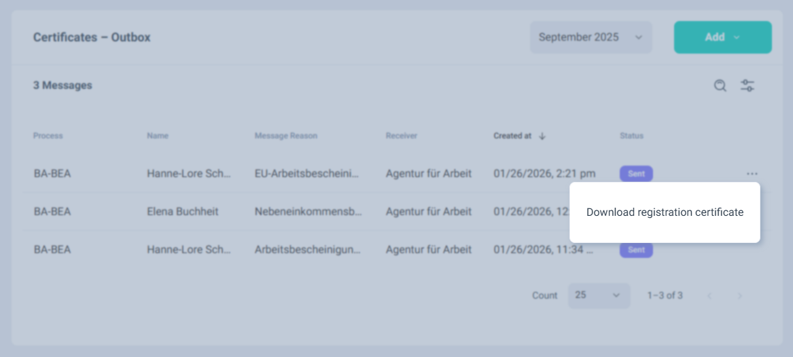Click the Receiver column header
Image resolution: width=793 pixels, height=357 pixels.
pos(402,136)
